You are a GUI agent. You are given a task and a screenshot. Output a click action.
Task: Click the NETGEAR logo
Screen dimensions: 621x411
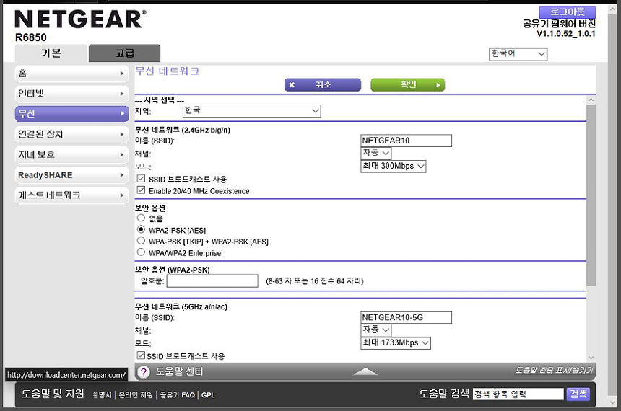point(80,19)
